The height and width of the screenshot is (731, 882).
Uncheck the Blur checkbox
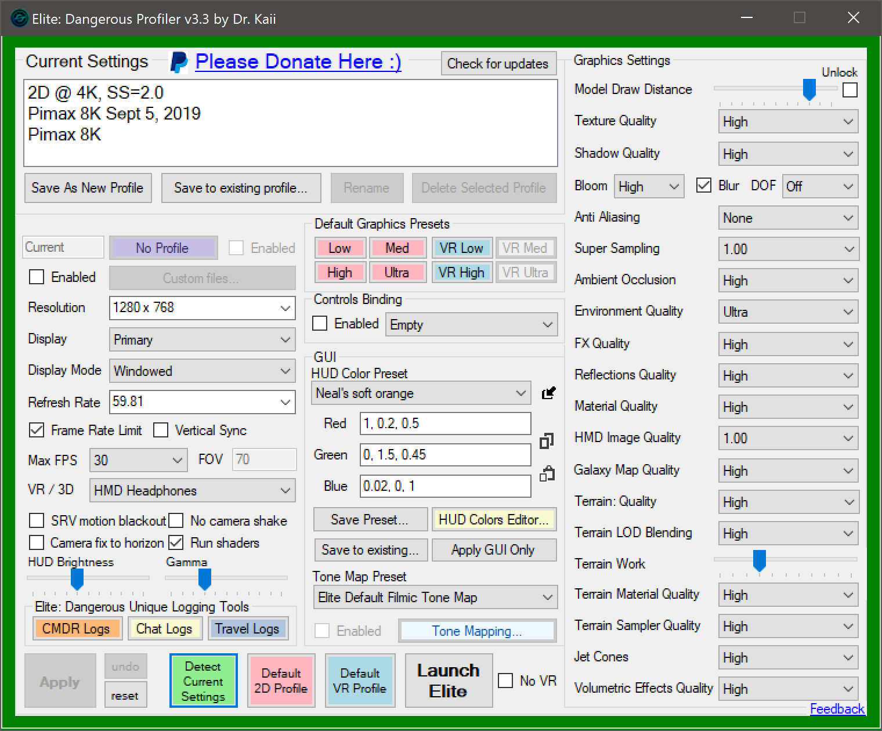703,186
